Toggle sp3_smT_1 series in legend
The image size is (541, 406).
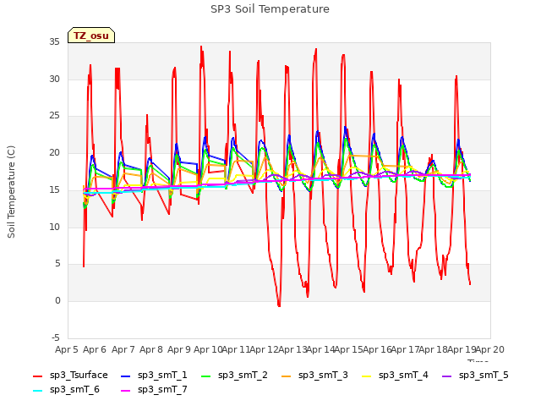point(154,376)
